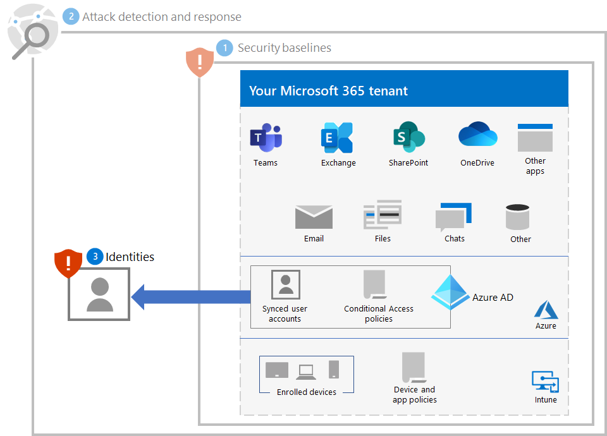Image resolution: width=607 pixels, height=436 pixels.
Task: Open the Exchange icon
Action: 338,135
